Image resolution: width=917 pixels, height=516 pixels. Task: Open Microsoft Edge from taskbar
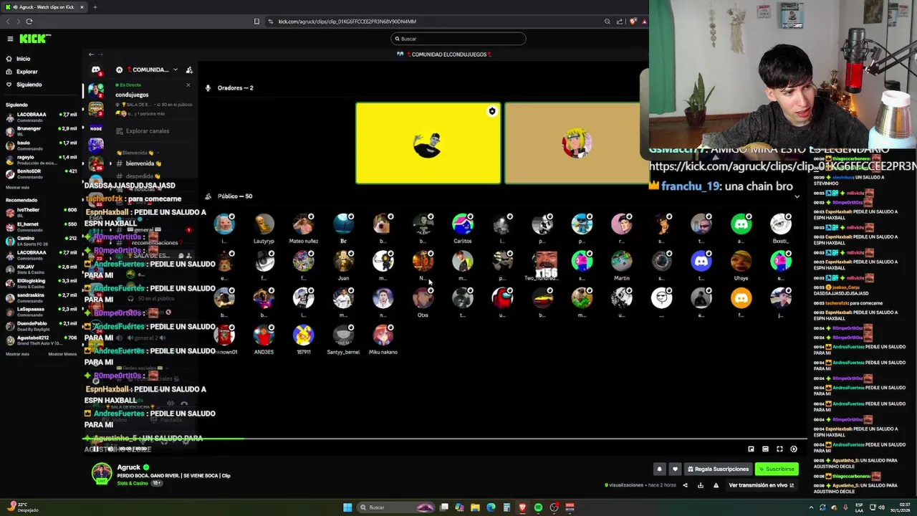click(x=491, y=507)
